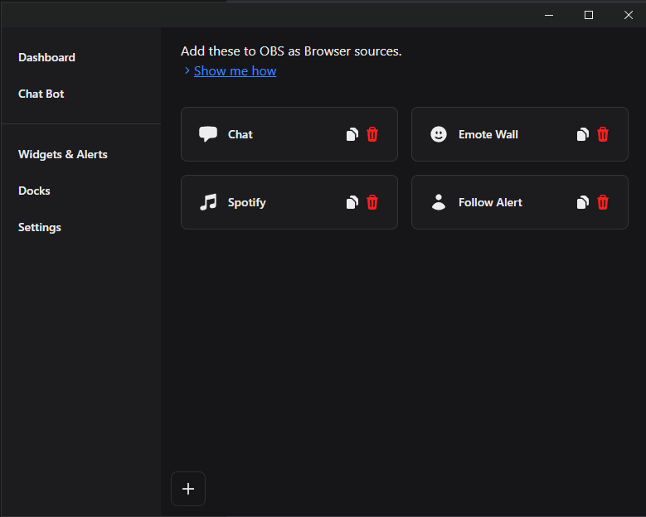The height and width of the screenshot is (517, 646).
Task: Open the Chat Bot page
Action: 41,94
